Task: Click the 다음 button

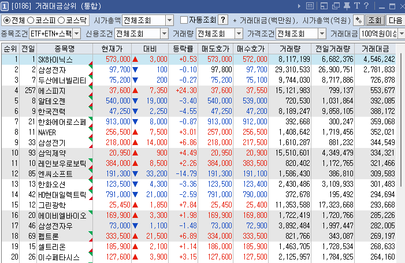Action: click(x=395, y=20)
